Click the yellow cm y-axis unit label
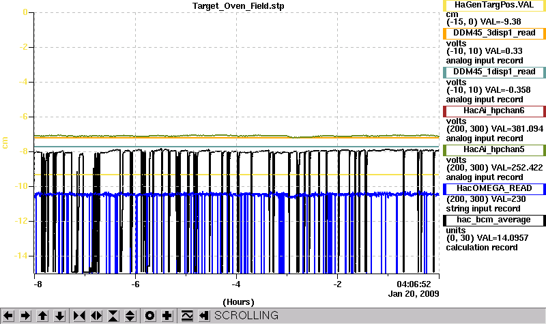The height and width of the screenshot is (324, 546). coord(5,143)
